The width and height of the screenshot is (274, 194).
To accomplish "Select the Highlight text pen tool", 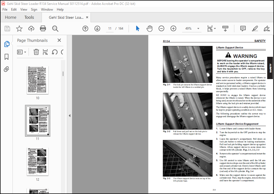I will pyautogui.click(x=255, y=29).
